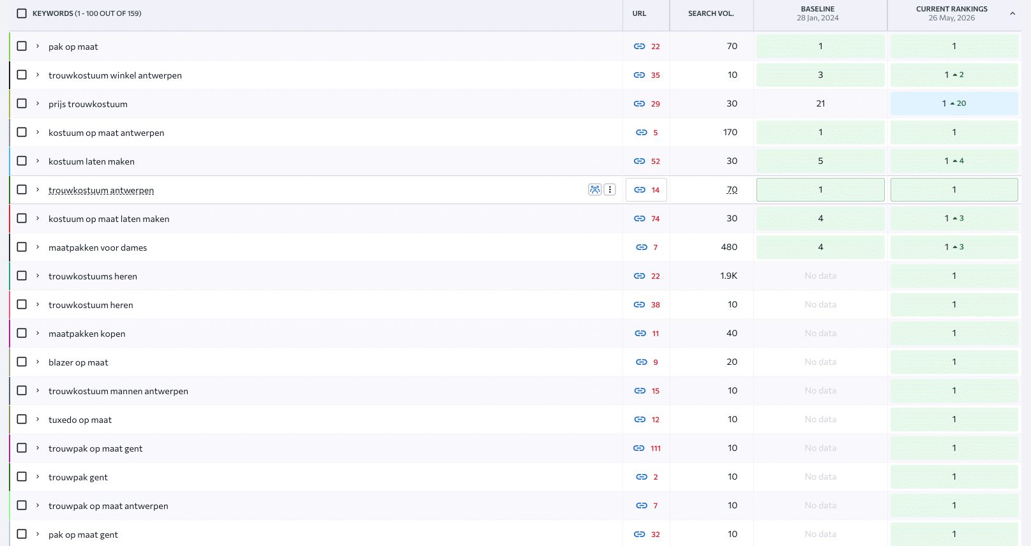Sort by Search Vol. column header
This screenshot has width=1031, height=546.
pos(711,13)
